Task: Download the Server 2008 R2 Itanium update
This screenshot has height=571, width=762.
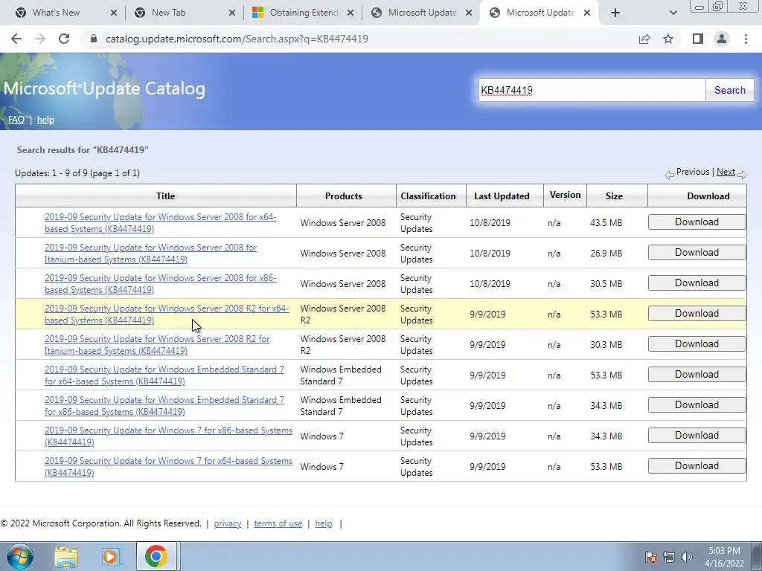Action: pyautogui.click(x=697, y=344)
